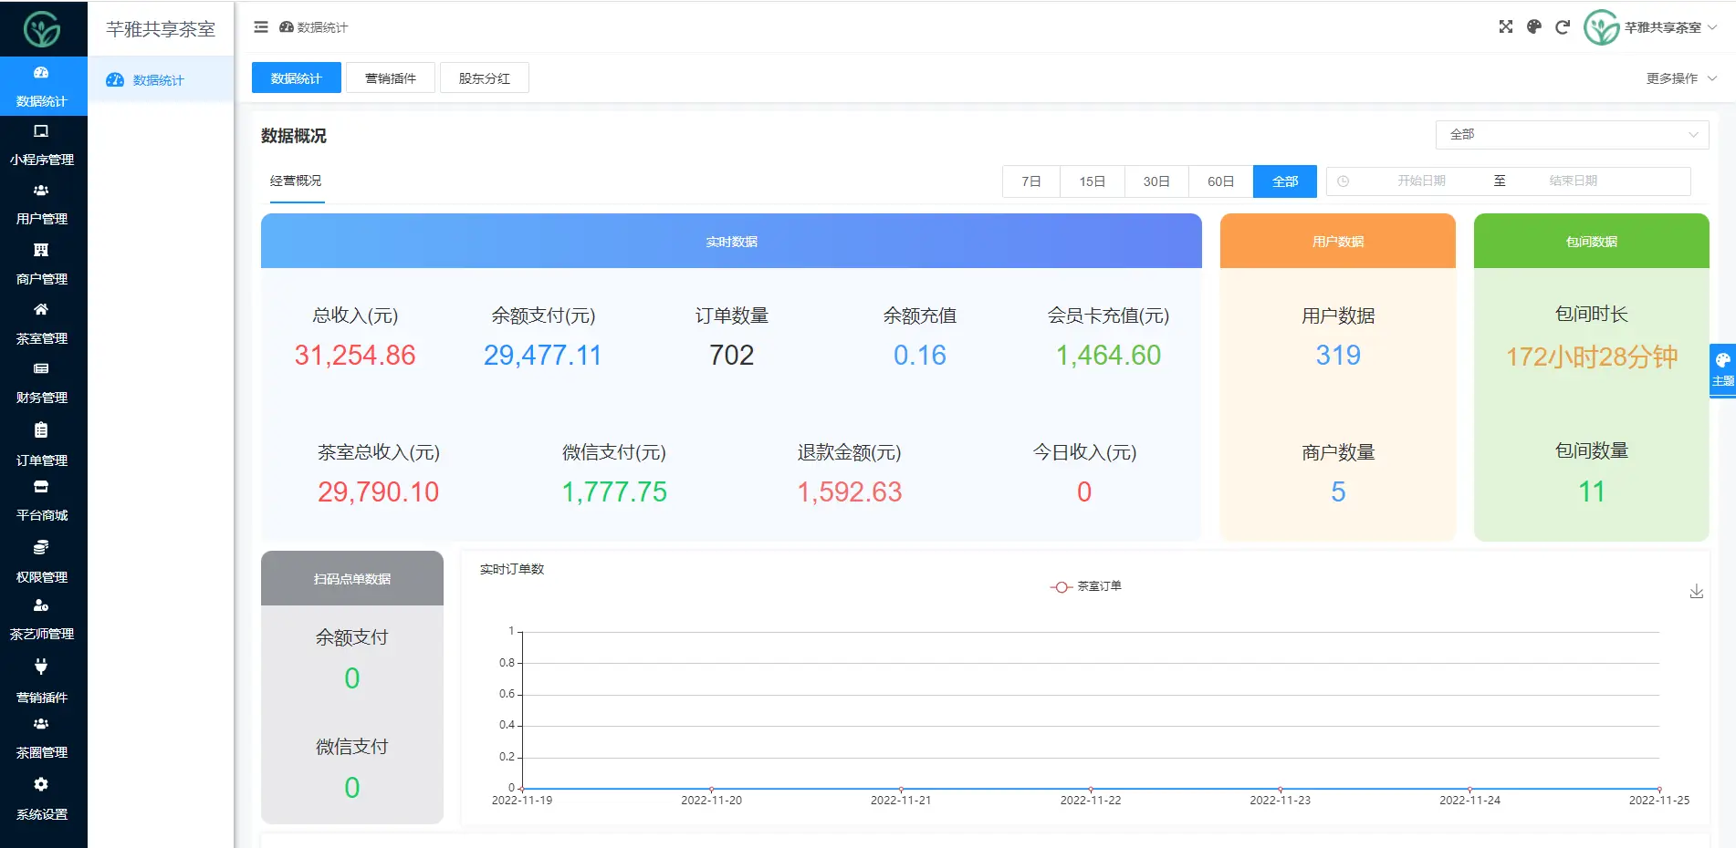
Task: Open the theme palette icon in header
Action: coord(1534,27)
